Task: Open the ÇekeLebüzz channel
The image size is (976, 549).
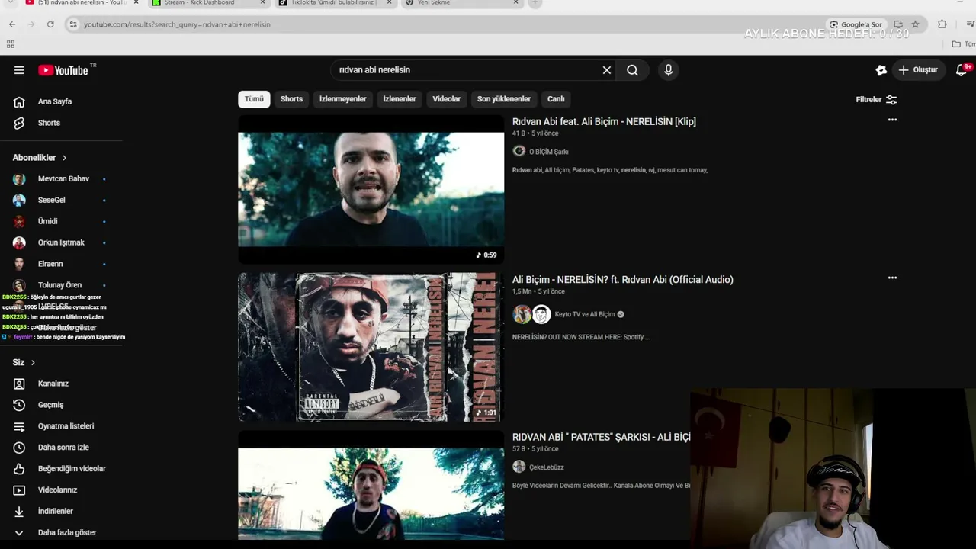Action: coord(547,467)
